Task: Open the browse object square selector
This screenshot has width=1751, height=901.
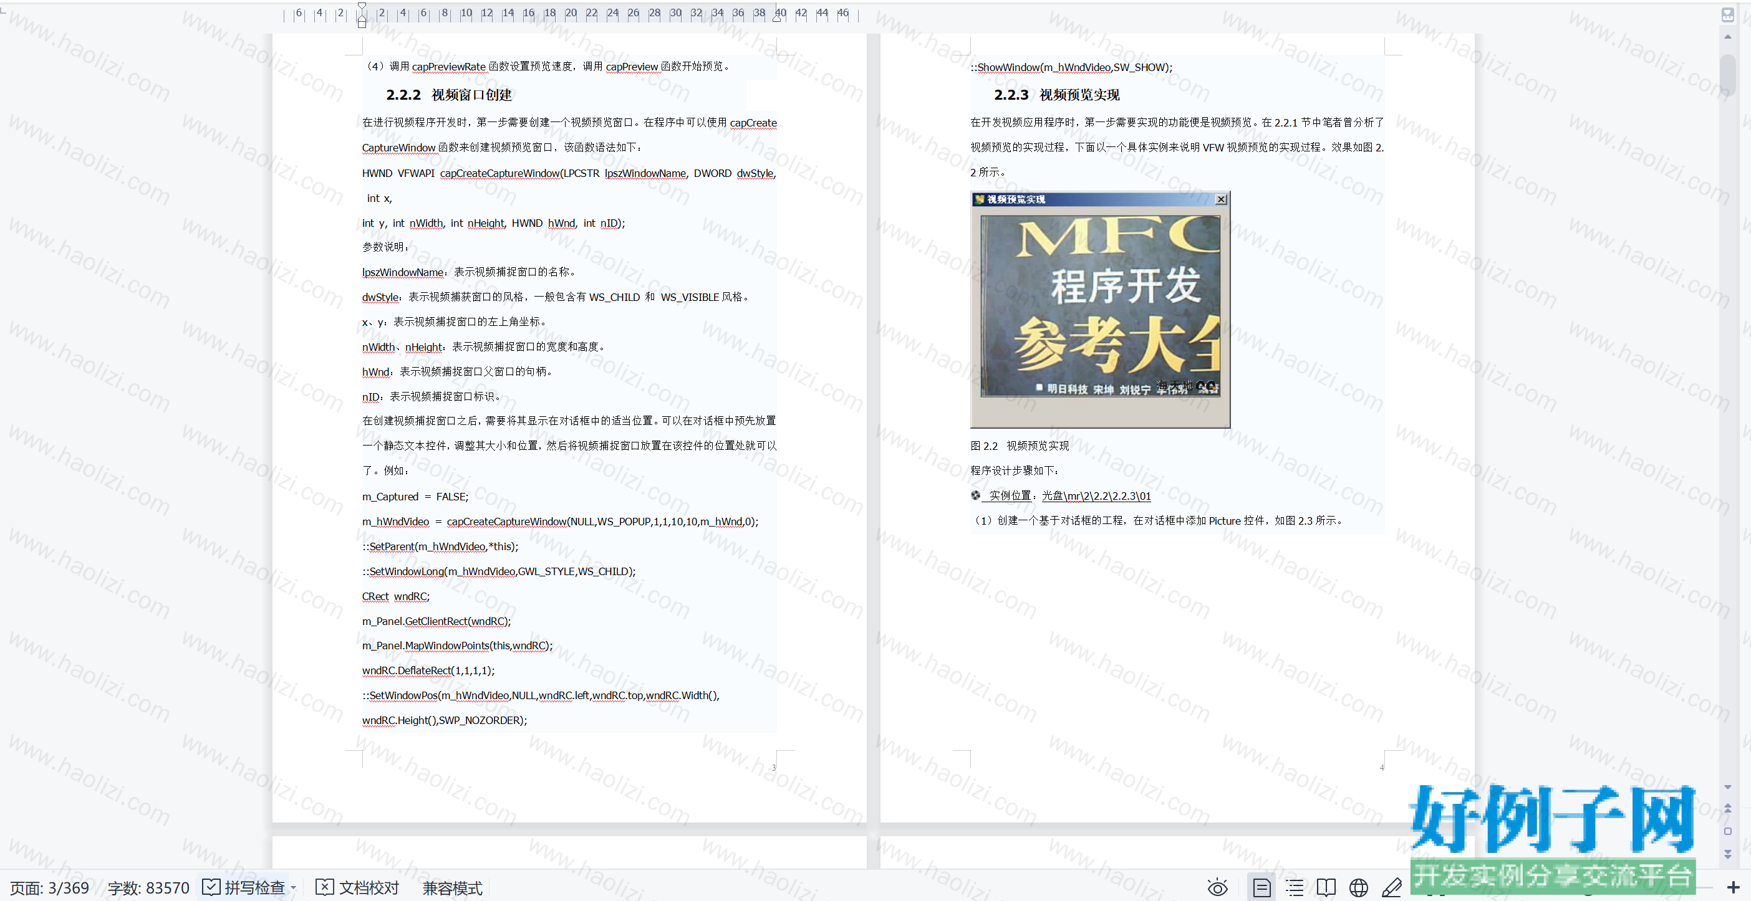Action: click(x=1728, y=831)
